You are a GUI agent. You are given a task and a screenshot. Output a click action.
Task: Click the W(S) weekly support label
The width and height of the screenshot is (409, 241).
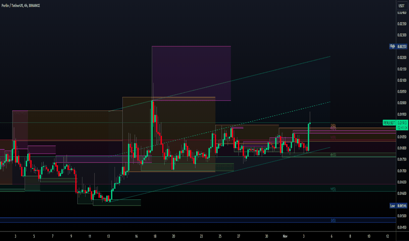click(333, 189)
